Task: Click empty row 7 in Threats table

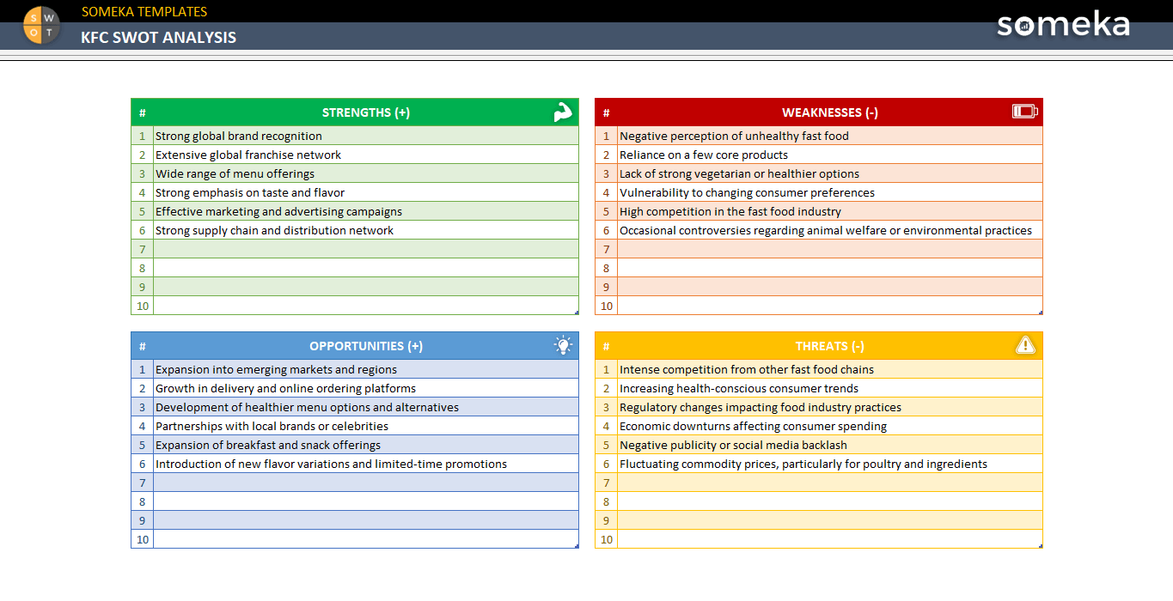Action: [x=830, y=483]
